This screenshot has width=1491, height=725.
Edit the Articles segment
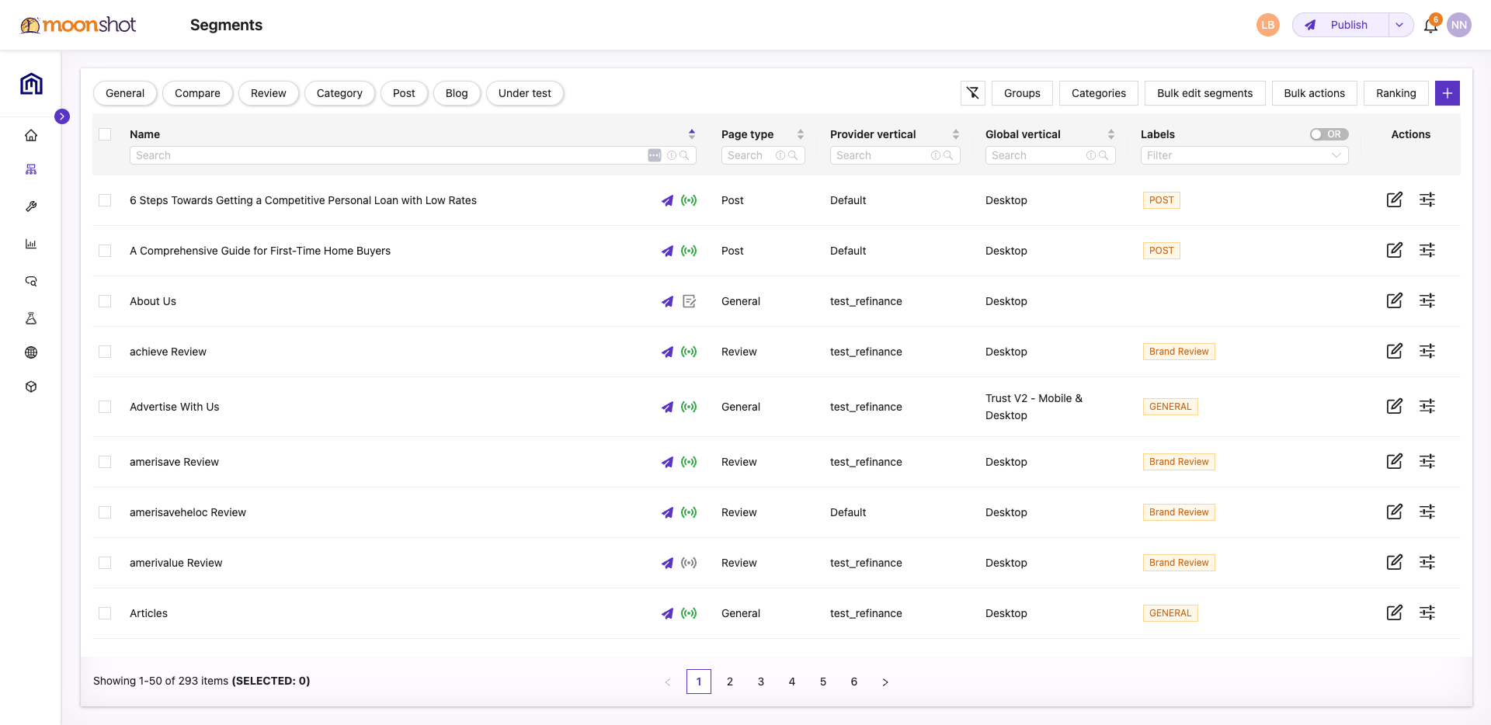tap(1395, 612)
